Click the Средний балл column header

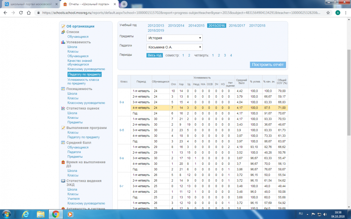point(241,81)
